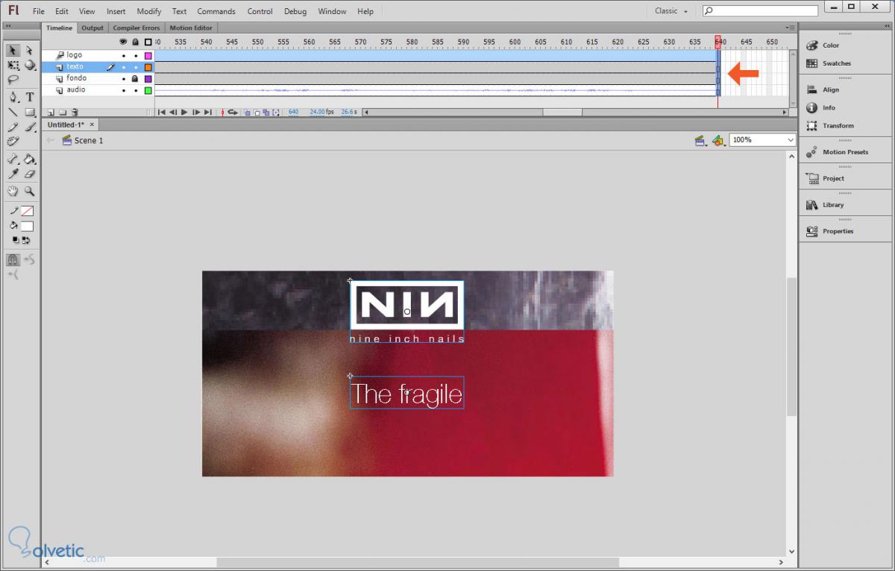Viewport: 895px width, 571px height.
Task: Open the Insert menu
Action: click(x=116, y=11)
